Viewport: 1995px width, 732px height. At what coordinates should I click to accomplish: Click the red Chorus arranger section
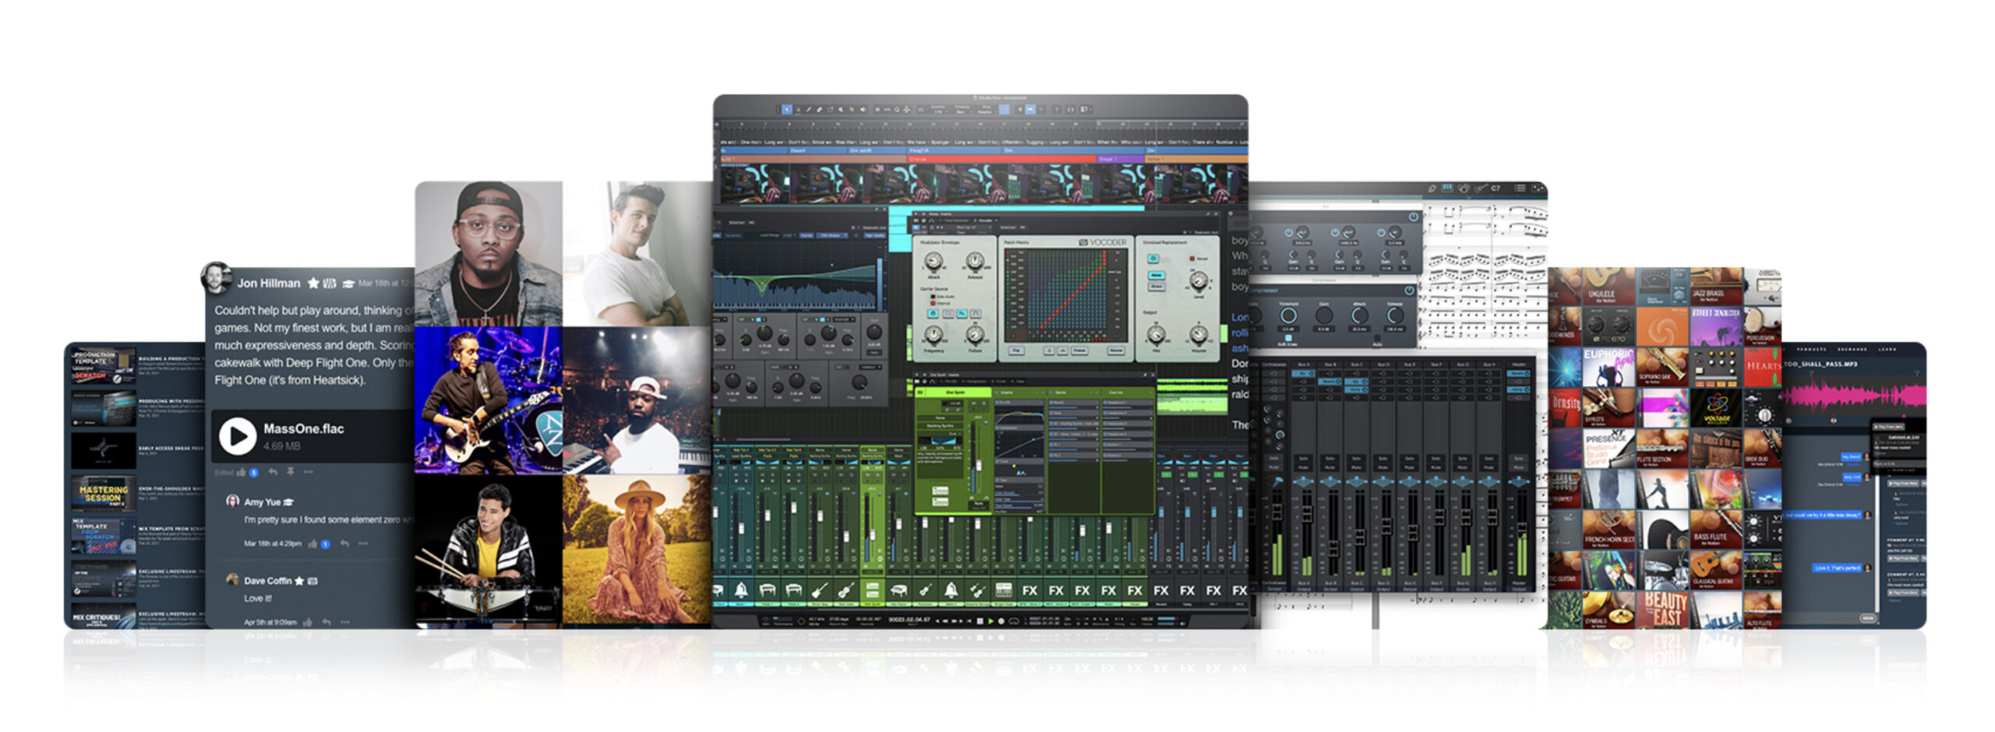pos(1001,158)
